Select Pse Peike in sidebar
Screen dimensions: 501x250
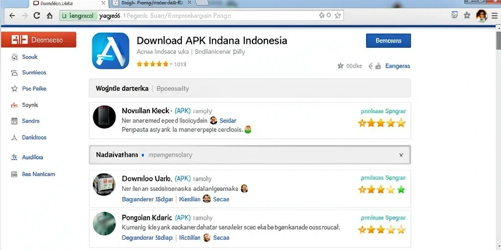(x=34, y=89)
